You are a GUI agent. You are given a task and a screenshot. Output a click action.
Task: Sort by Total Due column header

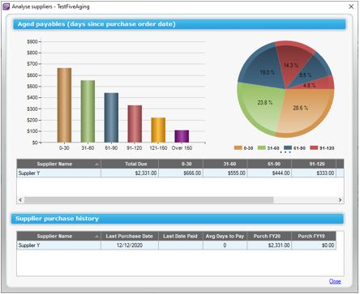pyautogui.click(x=130, y=164)
